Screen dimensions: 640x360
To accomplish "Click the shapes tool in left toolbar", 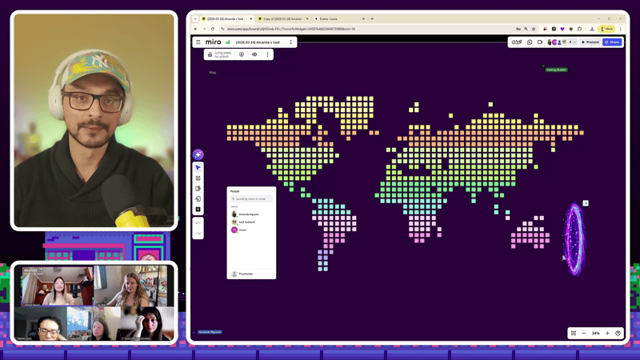I will [x=198, y=198].
